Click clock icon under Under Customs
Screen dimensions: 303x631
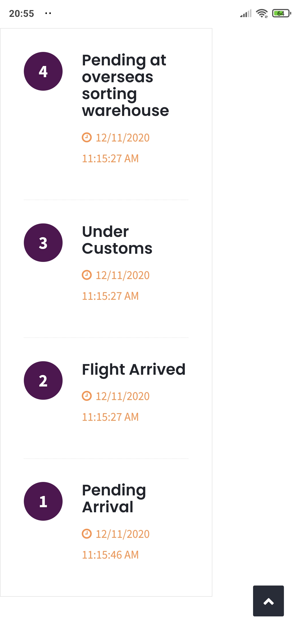(87, 275)
